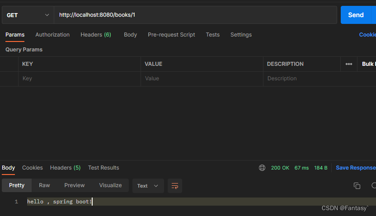
Task: Click the request URL field
Action: click(x=195, y=15)
